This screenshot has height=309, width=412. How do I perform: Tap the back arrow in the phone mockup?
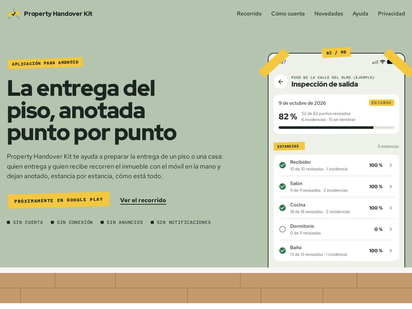tap(281, 82)
